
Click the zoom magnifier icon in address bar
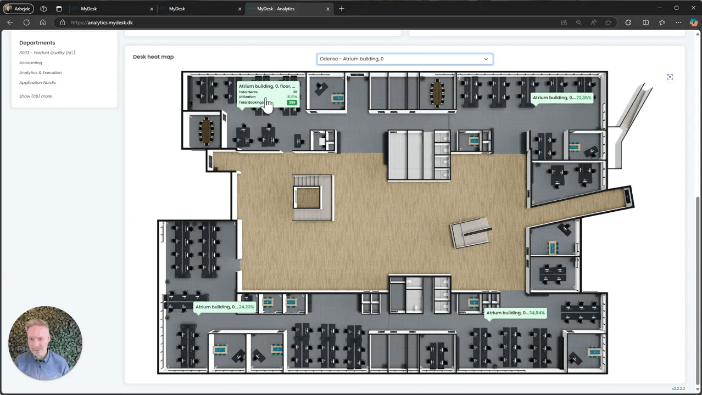(578, 22)
